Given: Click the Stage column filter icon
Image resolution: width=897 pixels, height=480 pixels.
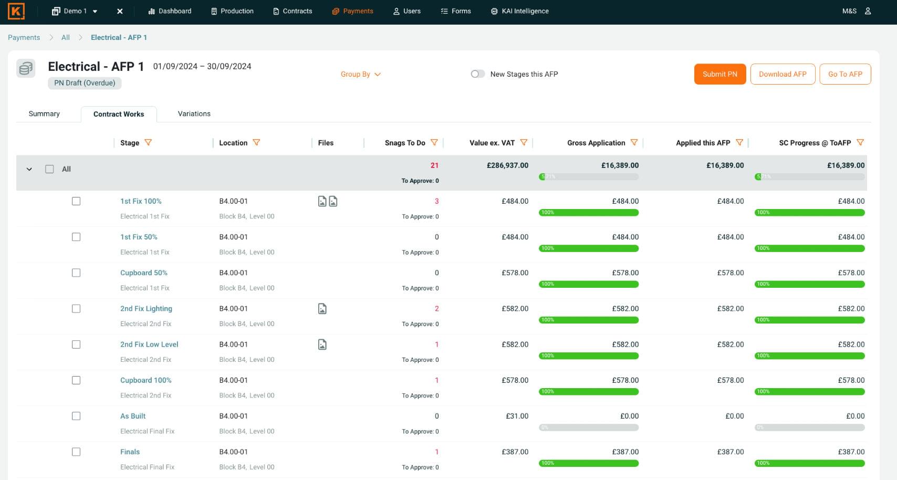Looking at the screenshot, I should click(148, 142).
